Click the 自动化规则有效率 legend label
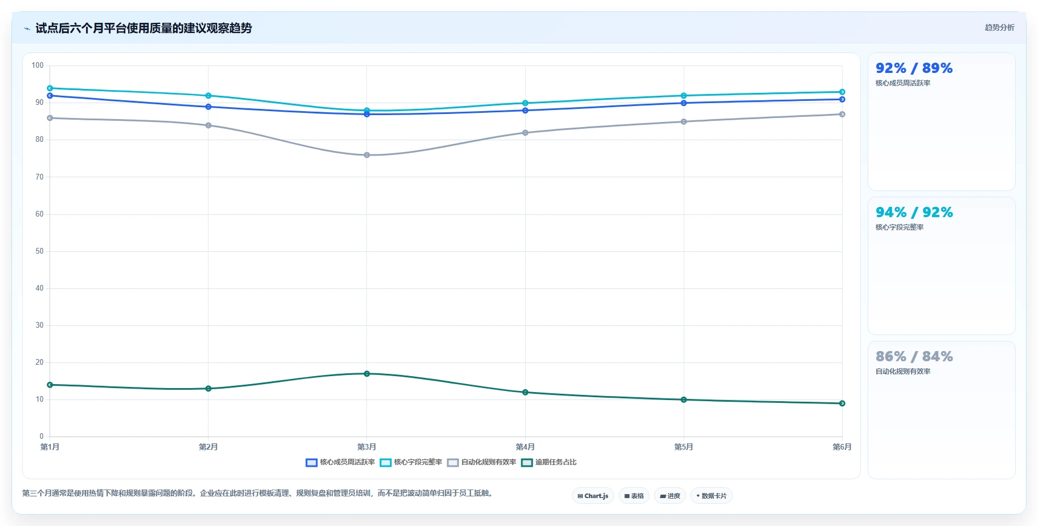Viewport: 1038px width, 526px height. [489, 462]
